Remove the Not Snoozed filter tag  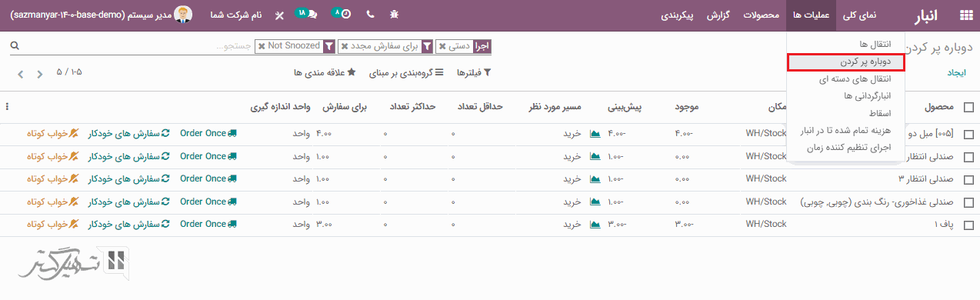tap(262, 46)
